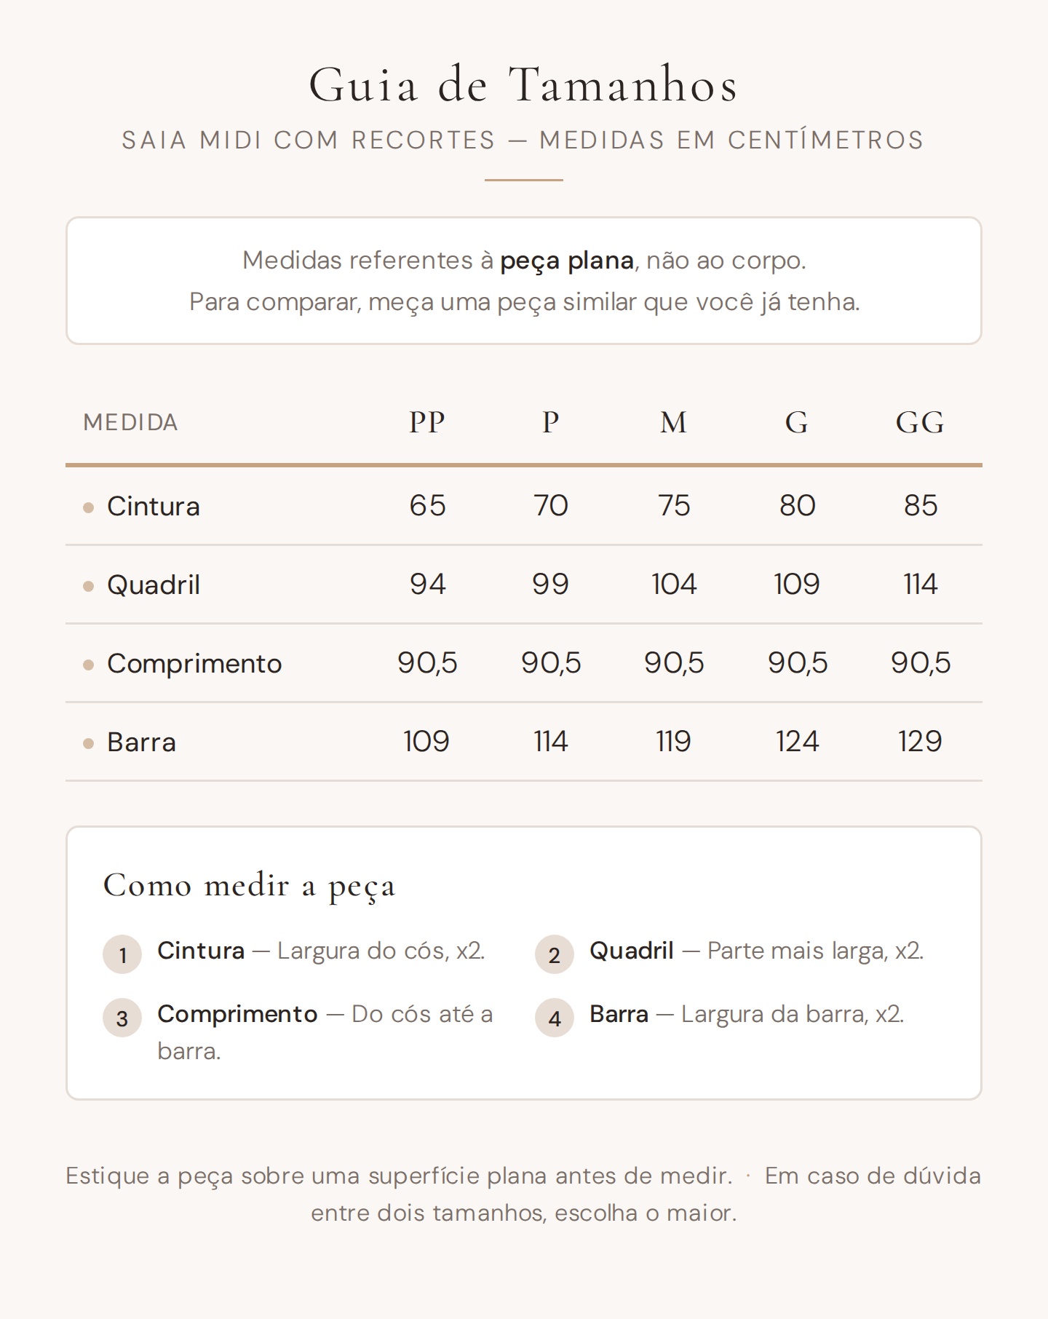Click the number 4 circle beside Barra

pyautogui.click(x=555, y=1018)
